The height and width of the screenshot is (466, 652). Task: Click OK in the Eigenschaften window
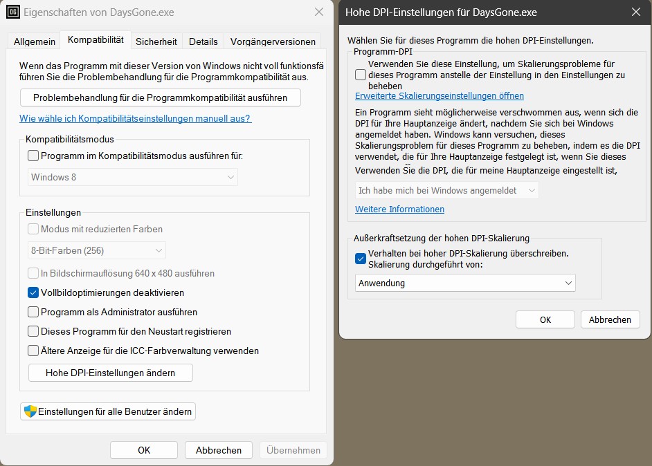pyautogui.click(x=144, y=450)
